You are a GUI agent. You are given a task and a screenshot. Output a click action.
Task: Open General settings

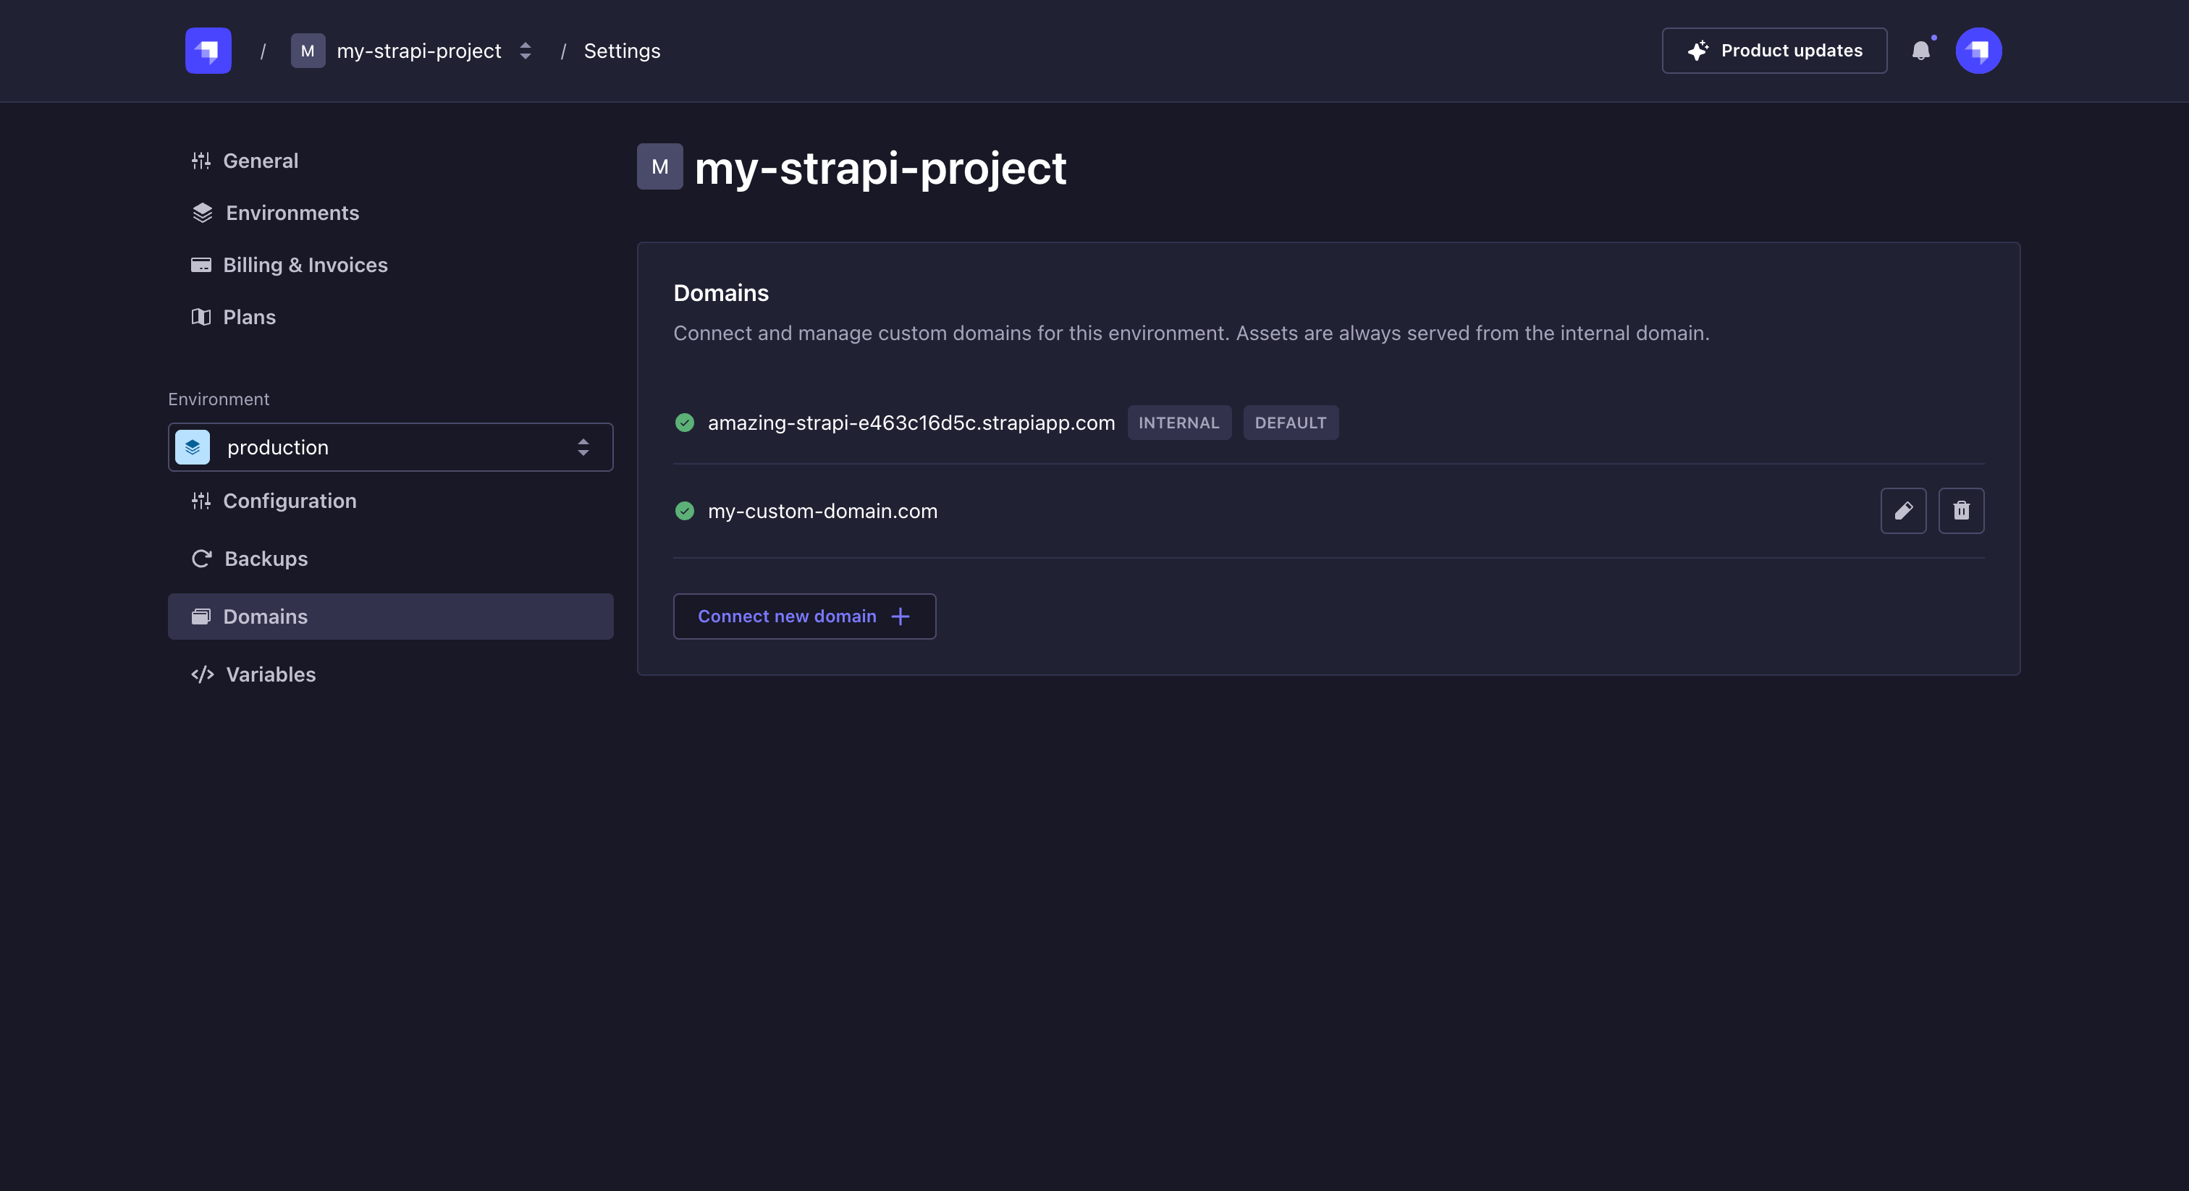click(245, 161)
